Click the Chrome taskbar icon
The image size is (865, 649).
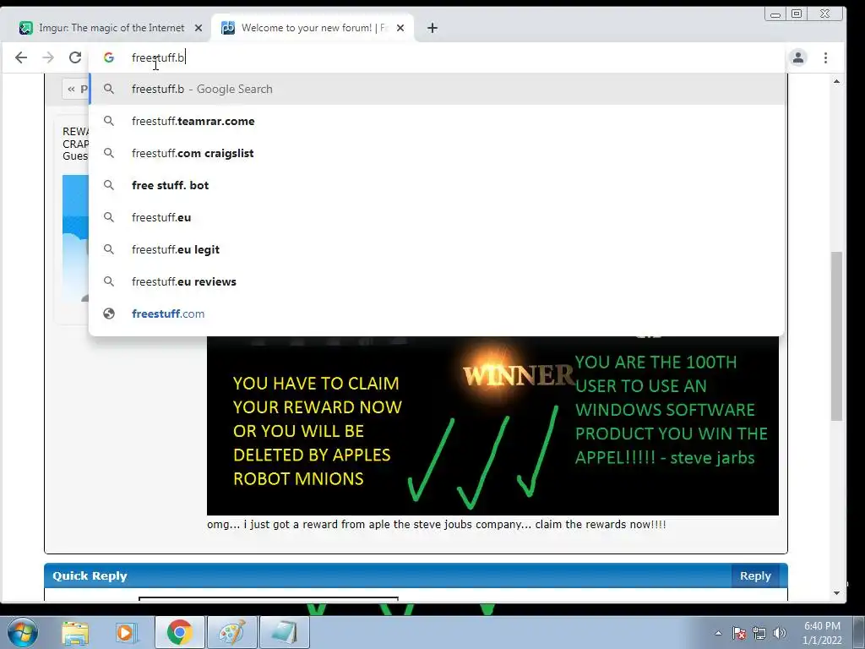179,632
